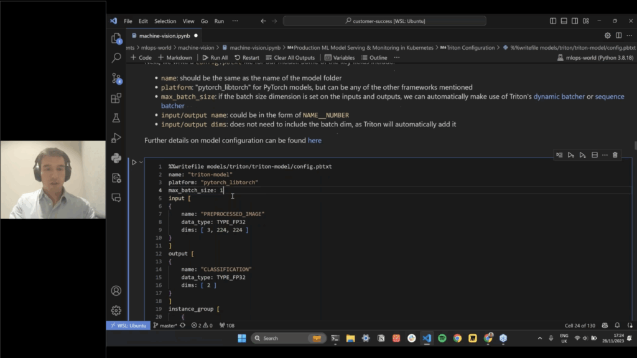Screen dimensions: 637x358
Task: Toggle the bottom panel layout button
Action: pos(563,21)
